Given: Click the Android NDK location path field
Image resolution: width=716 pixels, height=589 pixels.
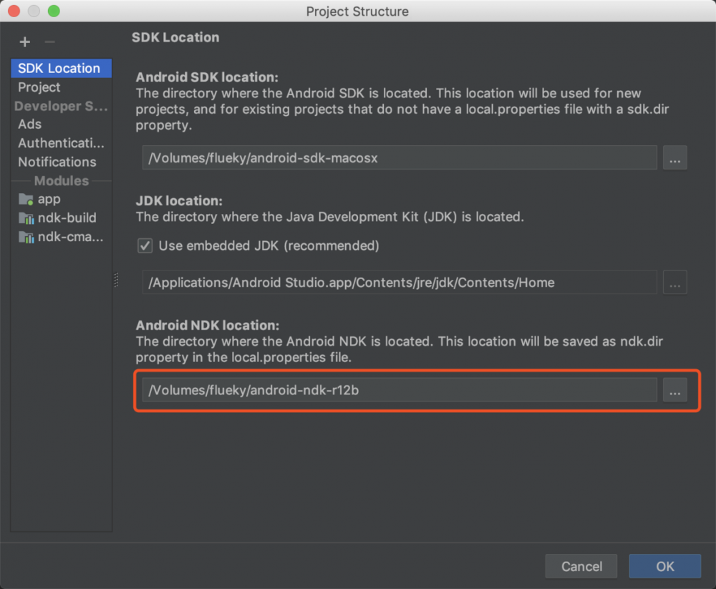Looking at the screenshot, I should pyautogui.click(x=399, y=390).
